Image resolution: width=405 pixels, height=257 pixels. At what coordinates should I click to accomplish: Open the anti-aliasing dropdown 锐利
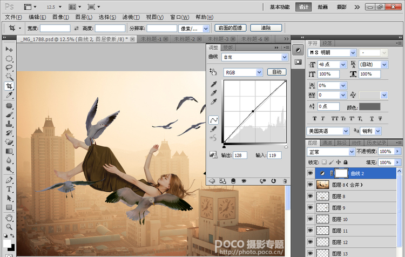tap(370, 131)
